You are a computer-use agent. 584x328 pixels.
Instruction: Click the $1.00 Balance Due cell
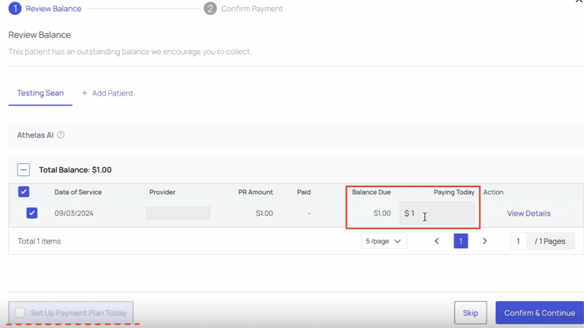coord(382,213)
